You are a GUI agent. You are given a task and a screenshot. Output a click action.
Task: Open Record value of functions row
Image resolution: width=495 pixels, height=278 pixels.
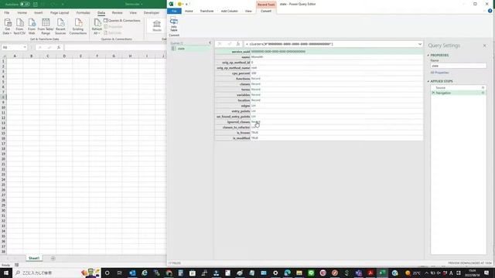(256, 79)
